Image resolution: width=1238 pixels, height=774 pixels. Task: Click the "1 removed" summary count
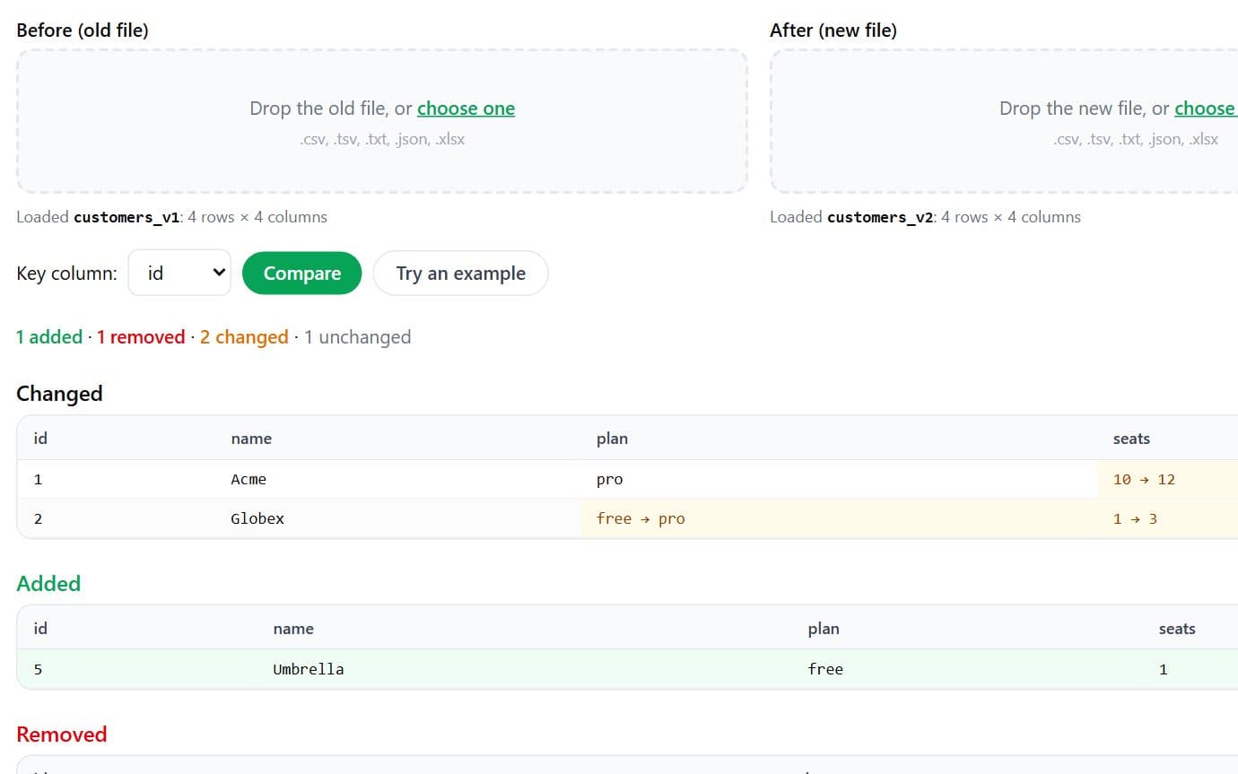pos(141,337)
